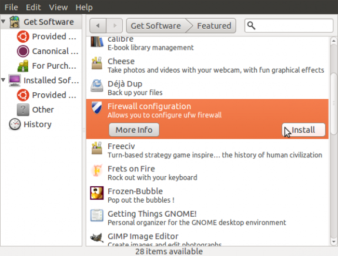Click the question mark Other icon
338x256 pixels.
click(23, 110)
